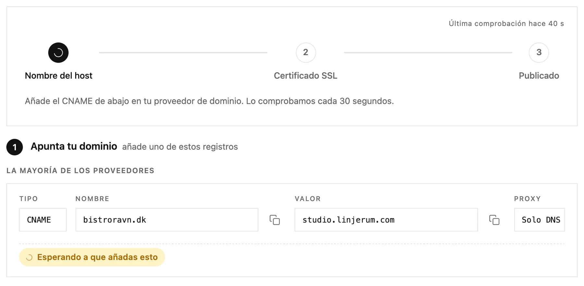Click the PROXY column label

[528, 199]
